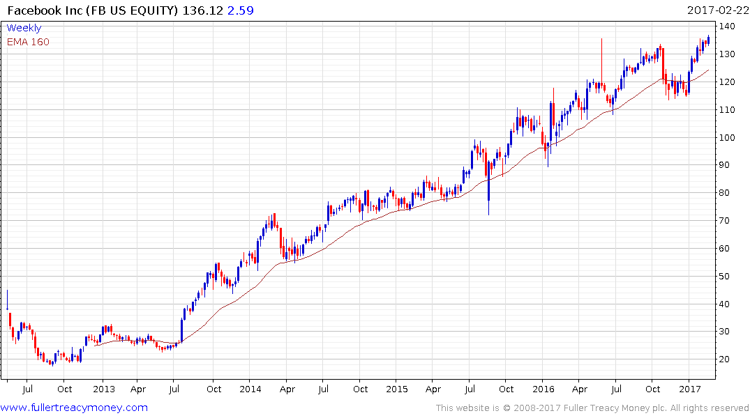
Task: Click the 2014 year label on time axis
Action: pyautogui.click(x=250, y=389)
